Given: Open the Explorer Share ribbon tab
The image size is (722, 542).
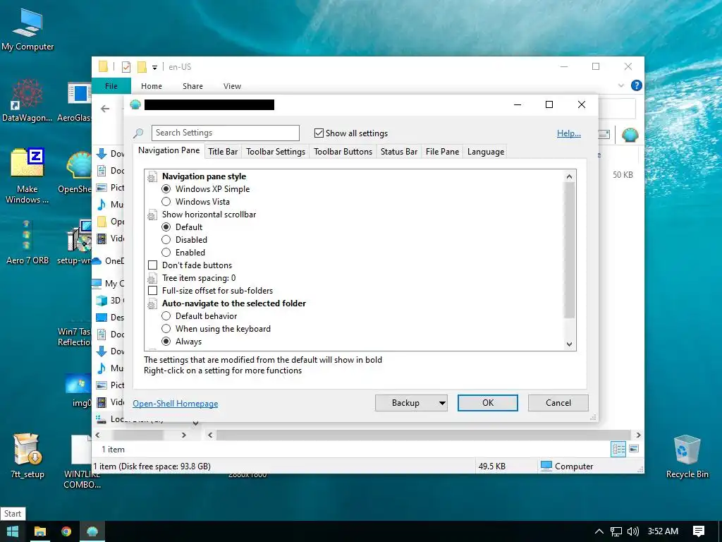Looking at the screenshot, I should [x=192, y=86].
